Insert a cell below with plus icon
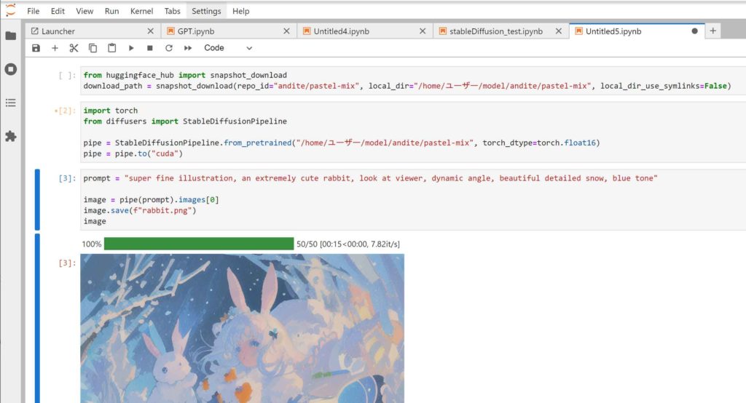The height and width of the screenshot is (403, 746). point(55,48)
